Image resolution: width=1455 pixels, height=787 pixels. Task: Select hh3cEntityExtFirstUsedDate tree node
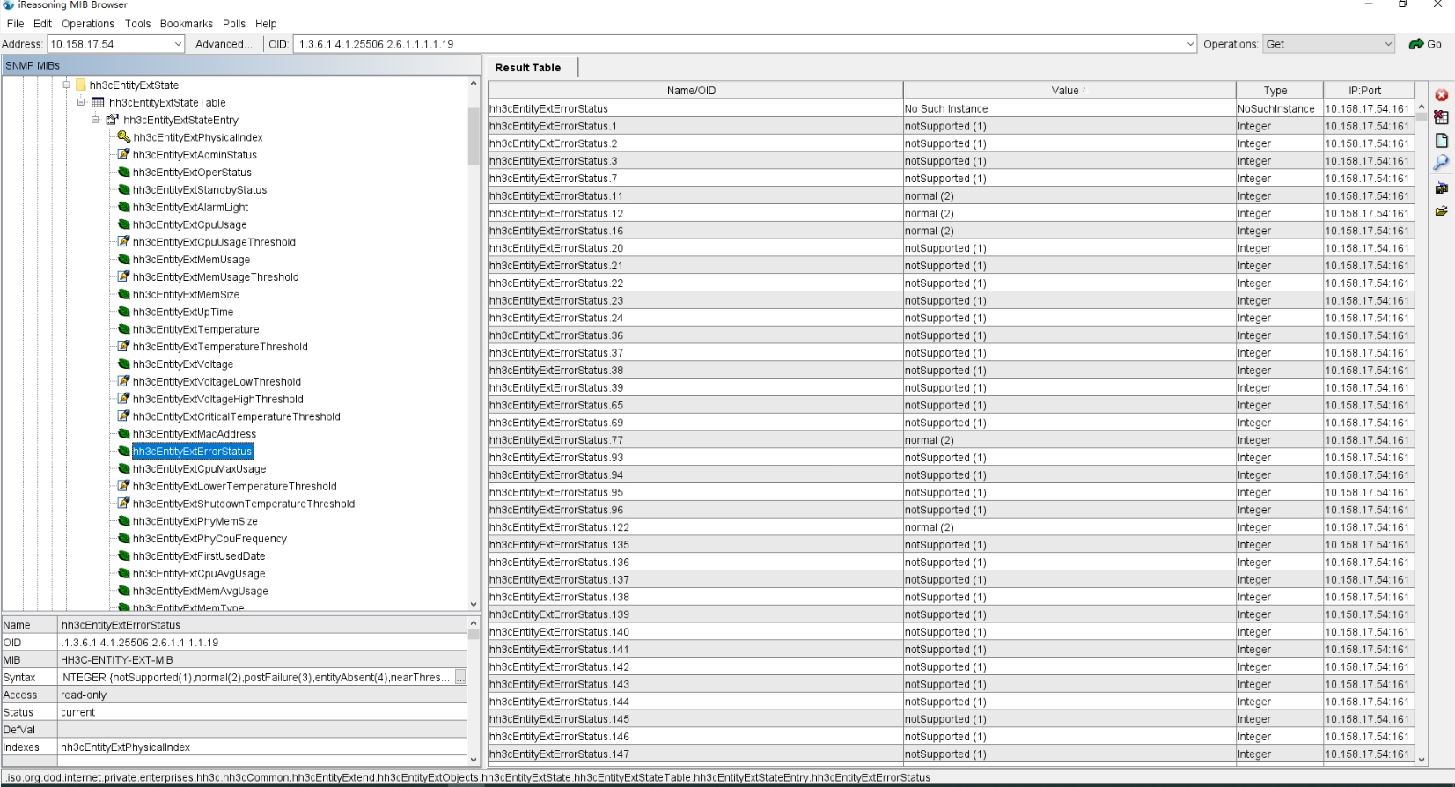[199, 556]
